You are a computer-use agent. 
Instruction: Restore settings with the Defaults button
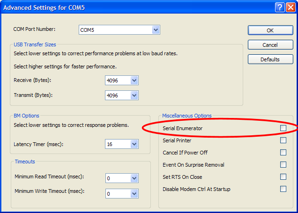point(270,59)
